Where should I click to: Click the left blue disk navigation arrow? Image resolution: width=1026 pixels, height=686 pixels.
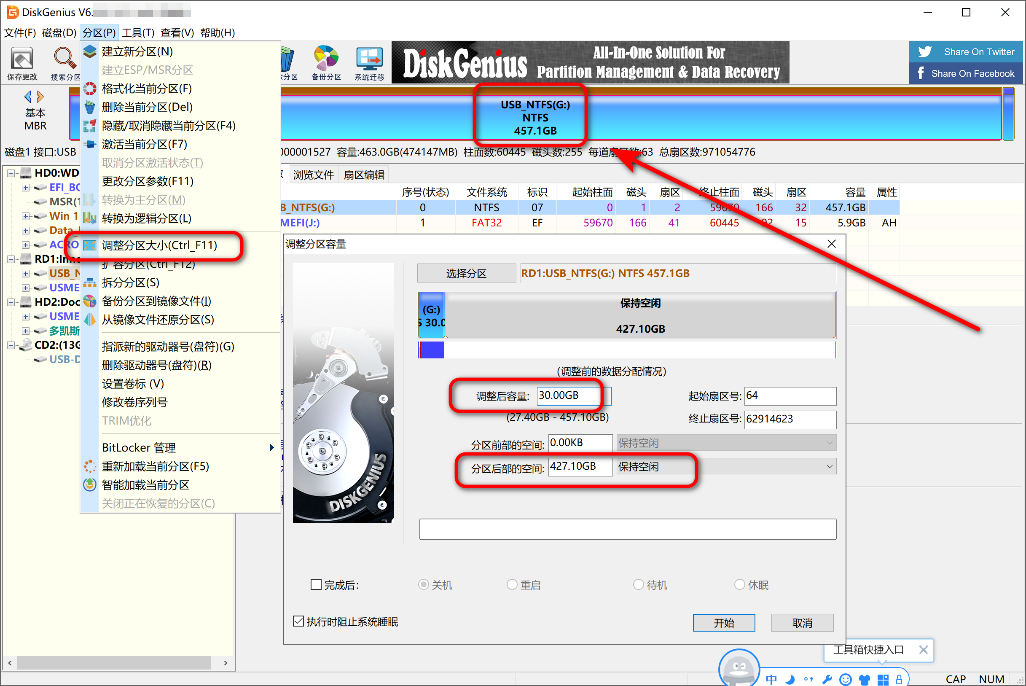coord(28,96)
